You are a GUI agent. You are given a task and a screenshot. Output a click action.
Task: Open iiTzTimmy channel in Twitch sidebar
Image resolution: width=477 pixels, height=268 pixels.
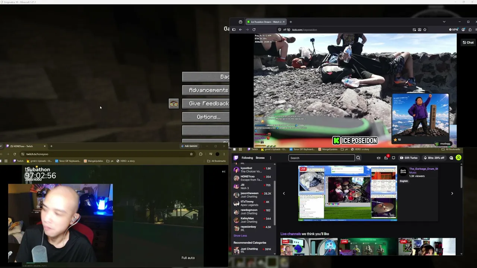(253, 203)
